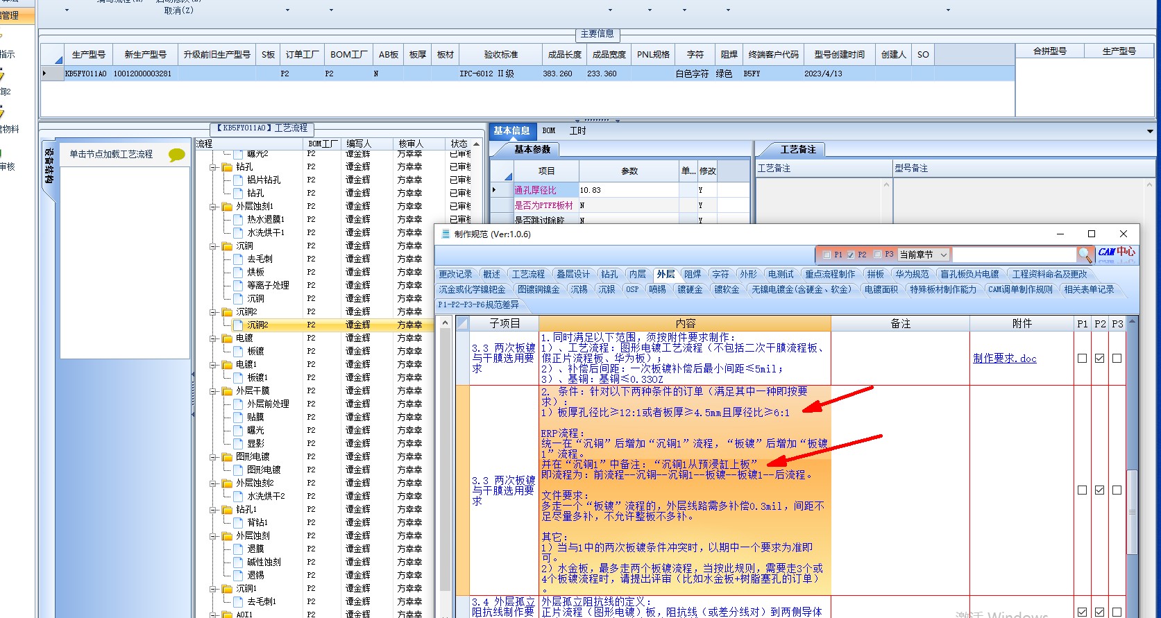Click the CAM中心 logo in 制作规范 window
This screenshot has width=1161, height=618.
click(1117, 254)
